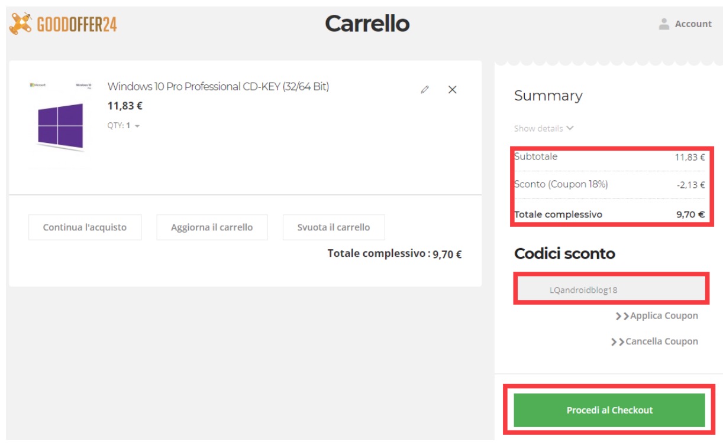Click the Totale complessivo row in Summary

click(x=609, y=214)
